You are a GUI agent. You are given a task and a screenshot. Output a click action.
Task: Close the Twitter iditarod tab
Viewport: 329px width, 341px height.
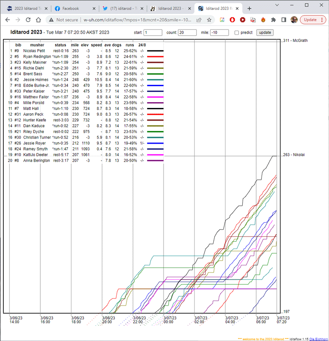(x=142, y=9)
